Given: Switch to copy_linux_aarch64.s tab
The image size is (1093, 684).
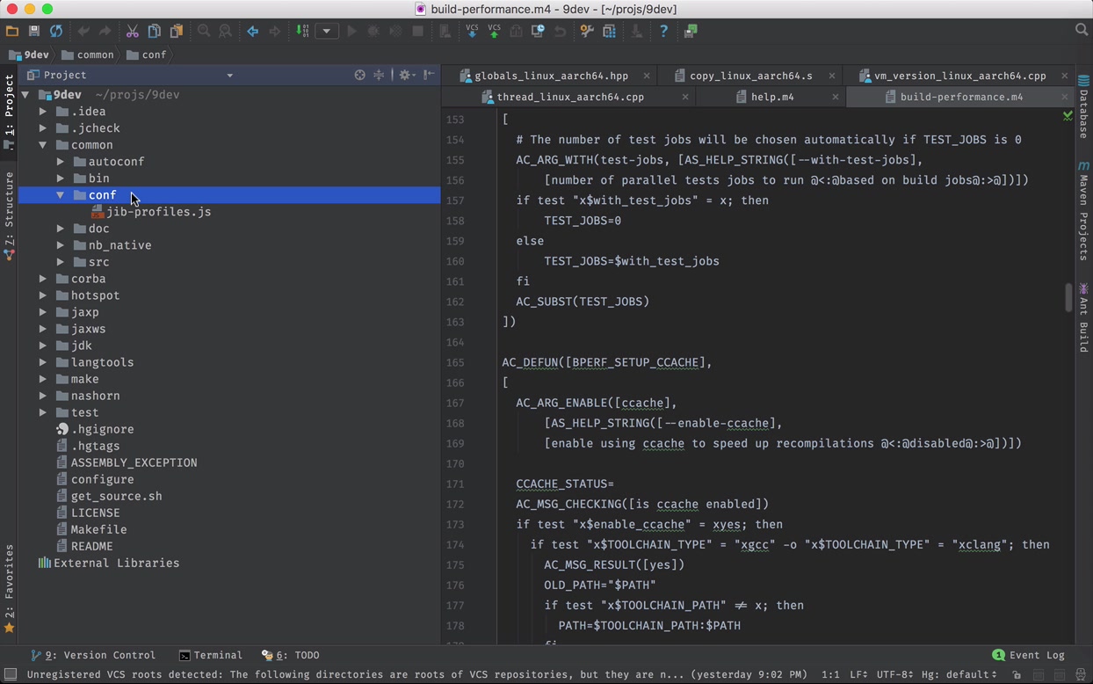Looking at the screenshot, I should pyautogui.click(x=750, y=76).
